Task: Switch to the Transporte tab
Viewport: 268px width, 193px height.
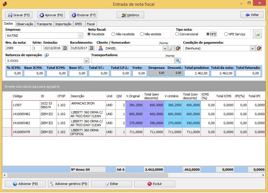Action: click(x=44, y=24)
